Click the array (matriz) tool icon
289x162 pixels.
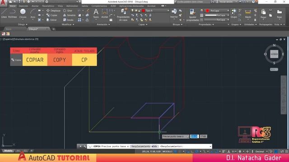[x=79, y=20]
